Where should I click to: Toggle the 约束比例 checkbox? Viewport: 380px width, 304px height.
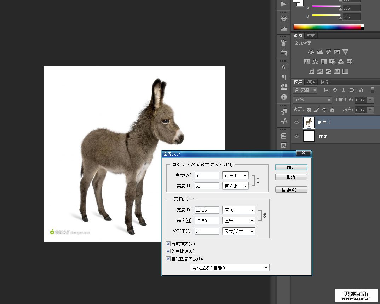pos(168,251)
